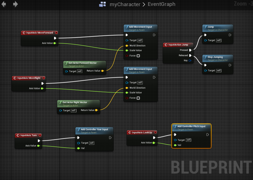Click the back navigation arrow
Image resolution: width=253 pixels, height=180 pixels.
pyautogui.click(x=4, y=4)
